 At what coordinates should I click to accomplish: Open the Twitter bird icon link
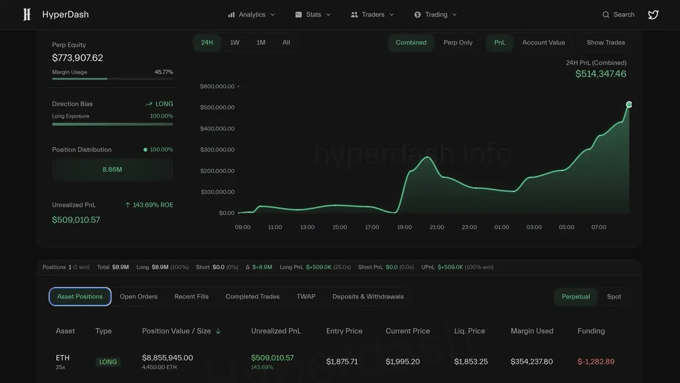coord(653,15)
